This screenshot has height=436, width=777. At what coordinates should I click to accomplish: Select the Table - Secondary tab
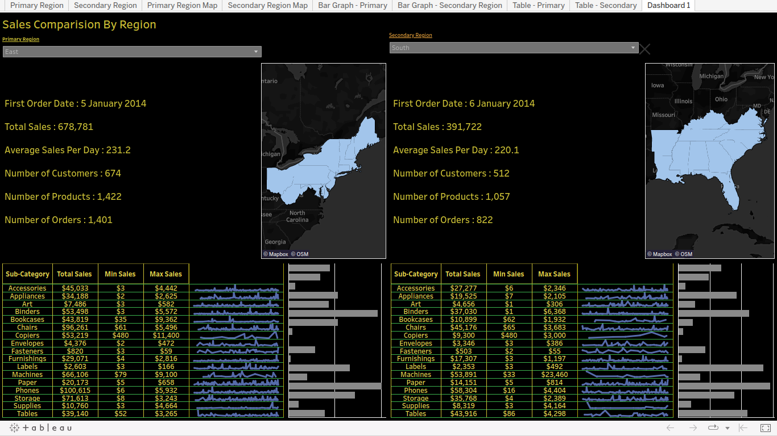[606, 5]
